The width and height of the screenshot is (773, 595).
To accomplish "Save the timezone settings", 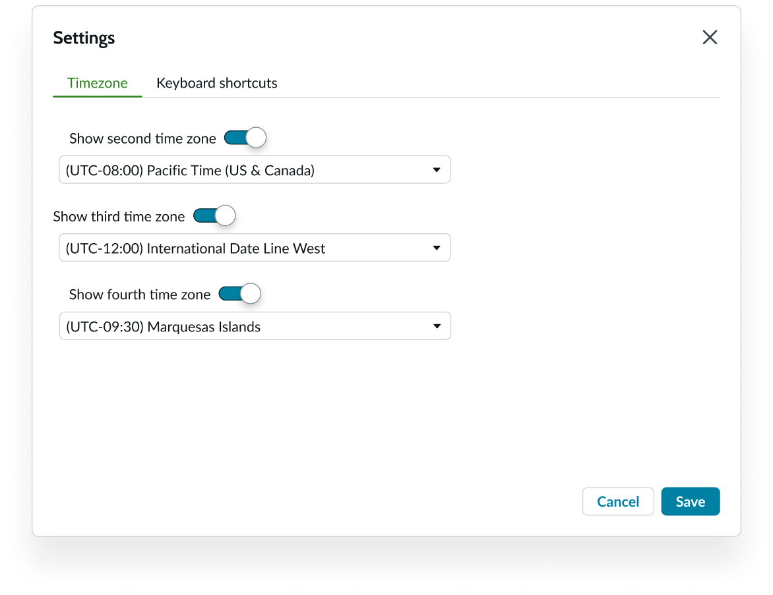I will [690, 501].
